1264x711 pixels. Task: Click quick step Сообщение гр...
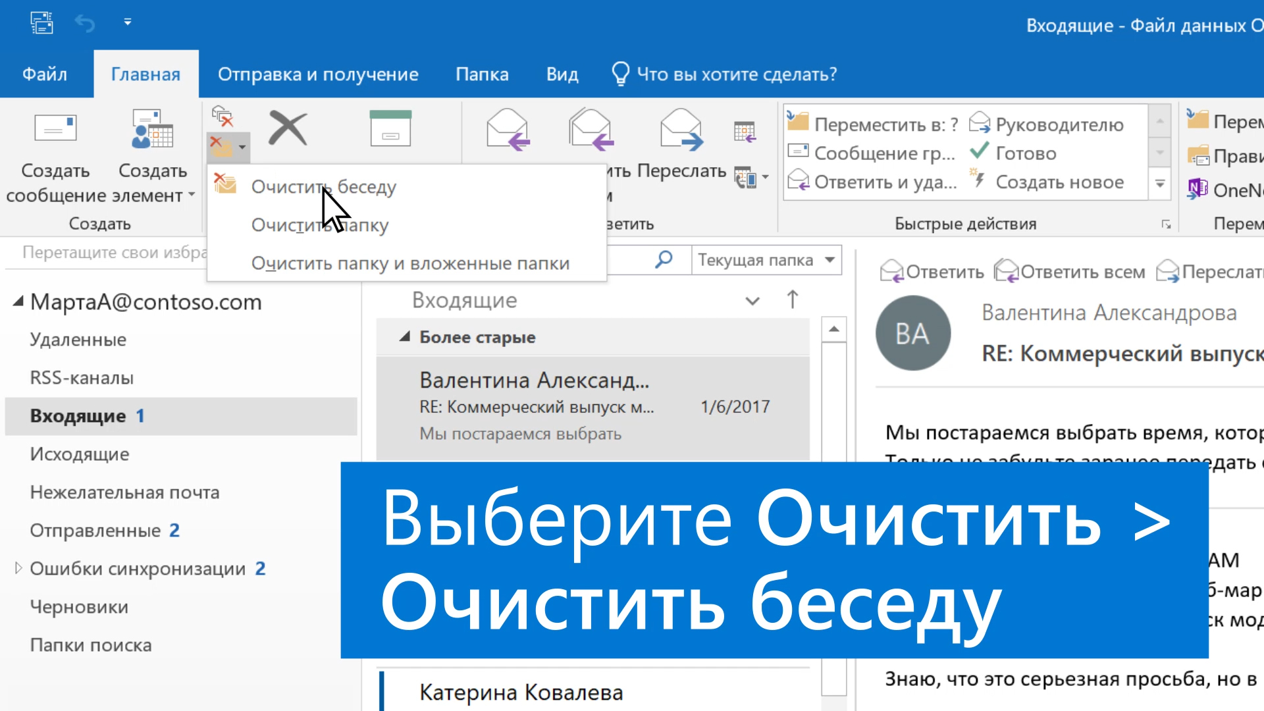(x=872, y=153)
